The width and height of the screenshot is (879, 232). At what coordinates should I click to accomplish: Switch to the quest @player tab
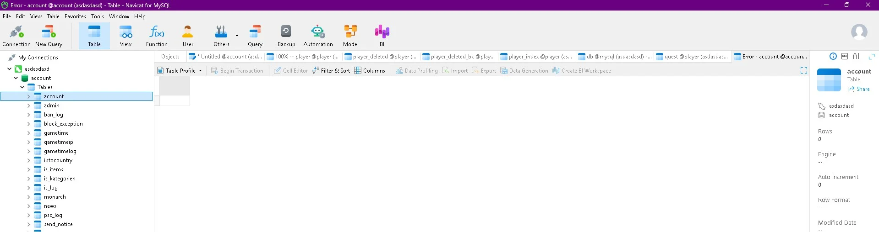(692, 57)
